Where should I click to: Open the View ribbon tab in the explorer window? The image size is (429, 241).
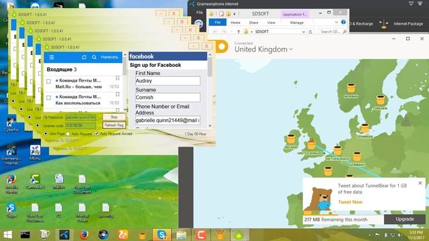271,22
